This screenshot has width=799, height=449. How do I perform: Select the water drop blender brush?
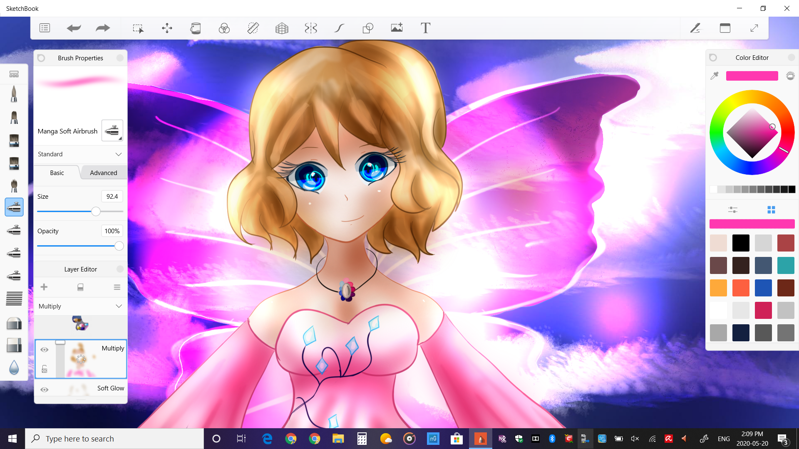click(14, 367)
